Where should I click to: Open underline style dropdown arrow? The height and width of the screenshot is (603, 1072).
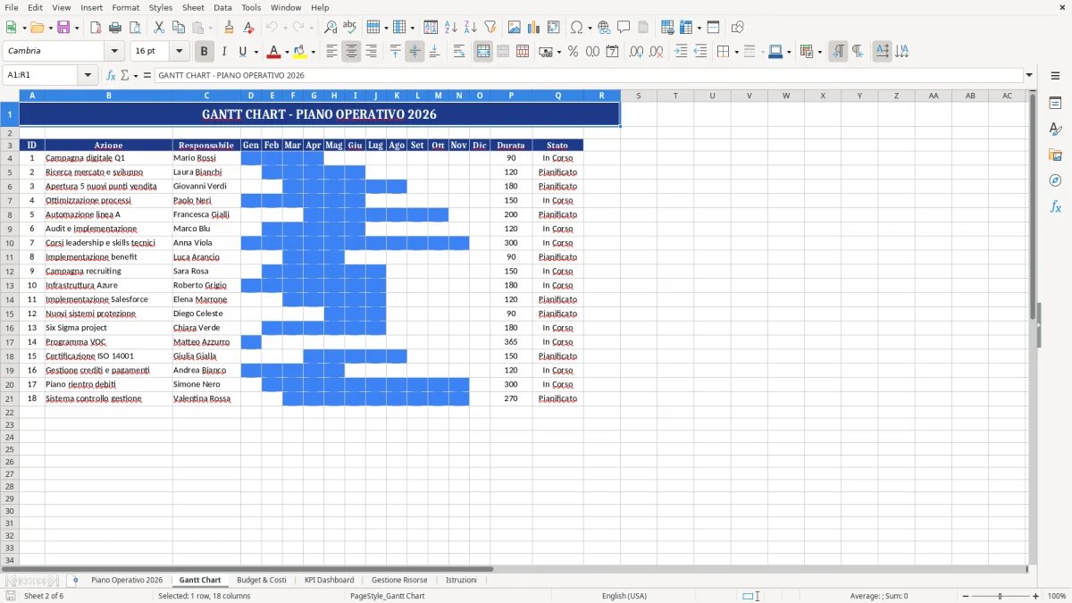[255, 52]
